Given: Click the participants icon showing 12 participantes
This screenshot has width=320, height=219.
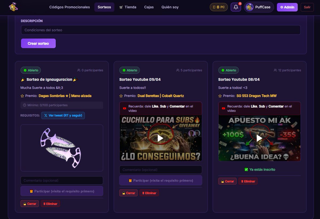Looking at the screenshot, I should (275, 70).
